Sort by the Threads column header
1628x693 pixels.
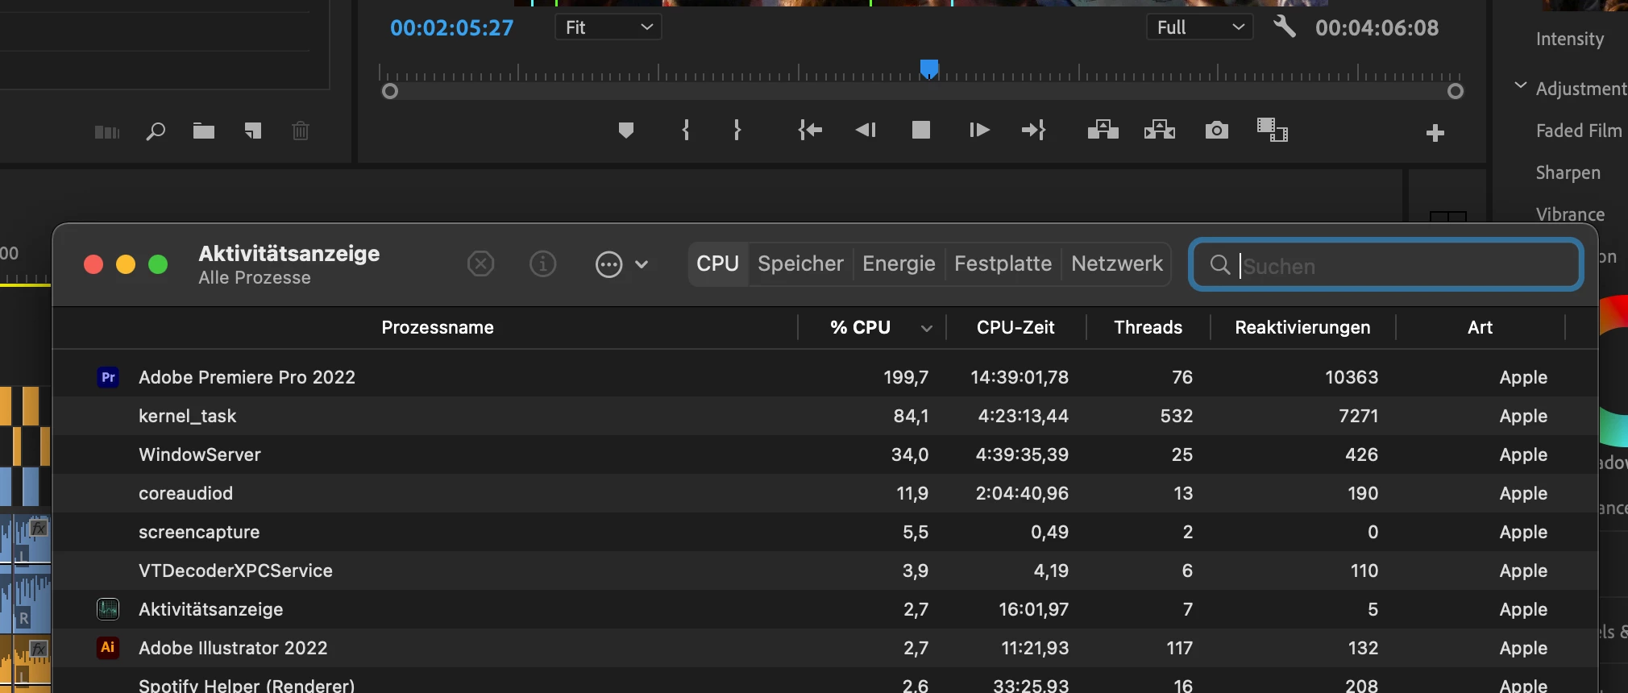point(1148,327)
